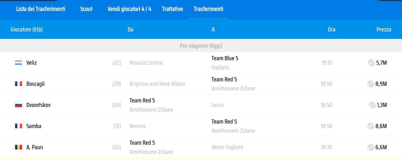Open Akron Togliatti club page
Viewport: 402px width, 160px height.
pyautogui.click(x=227, y=147)
